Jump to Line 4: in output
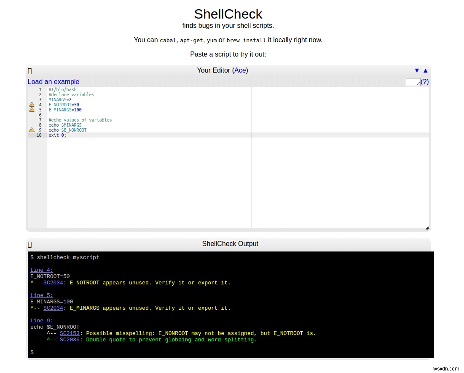The image size is (464, 373). pyautogui.click(x=42, y=270)
